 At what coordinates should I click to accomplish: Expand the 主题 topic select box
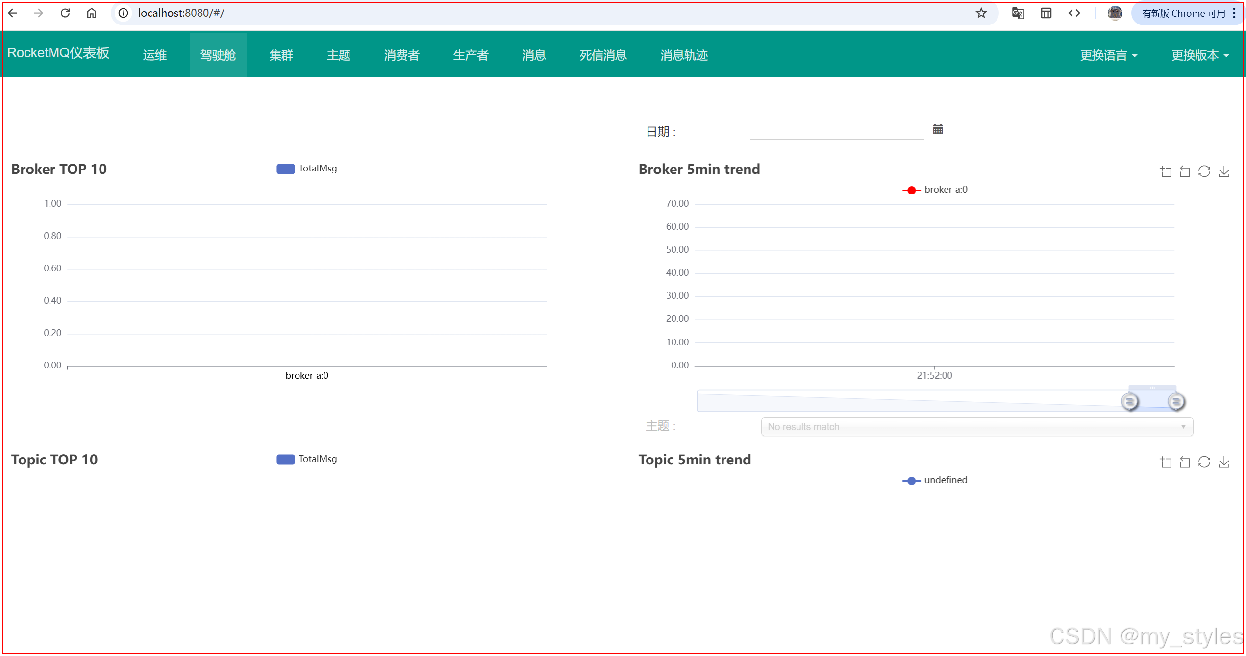click(976, 427)
